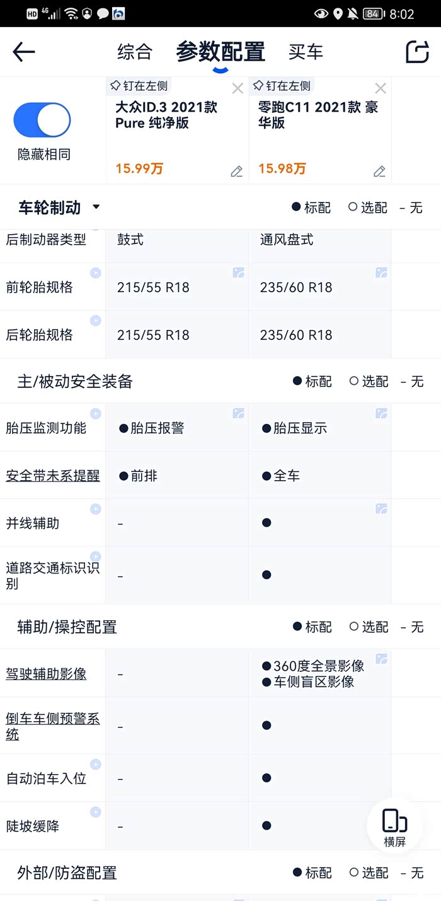Pin 大众ID.3 to the left side
The width and height of the screenshot is (441, 901).
(139, 86)
